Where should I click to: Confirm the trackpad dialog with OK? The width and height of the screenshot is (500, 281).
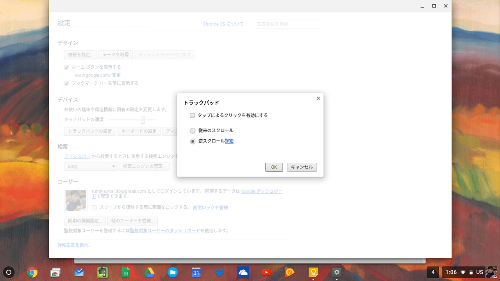pos(274,167)
